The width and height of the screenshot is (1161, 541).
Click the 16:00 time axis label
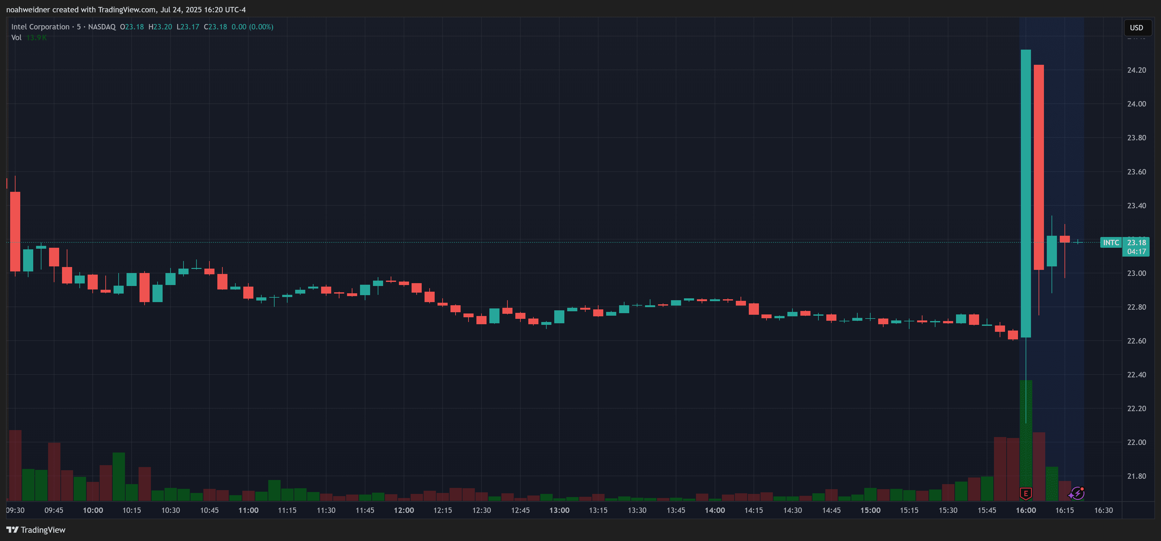(x=1026, y=510)
